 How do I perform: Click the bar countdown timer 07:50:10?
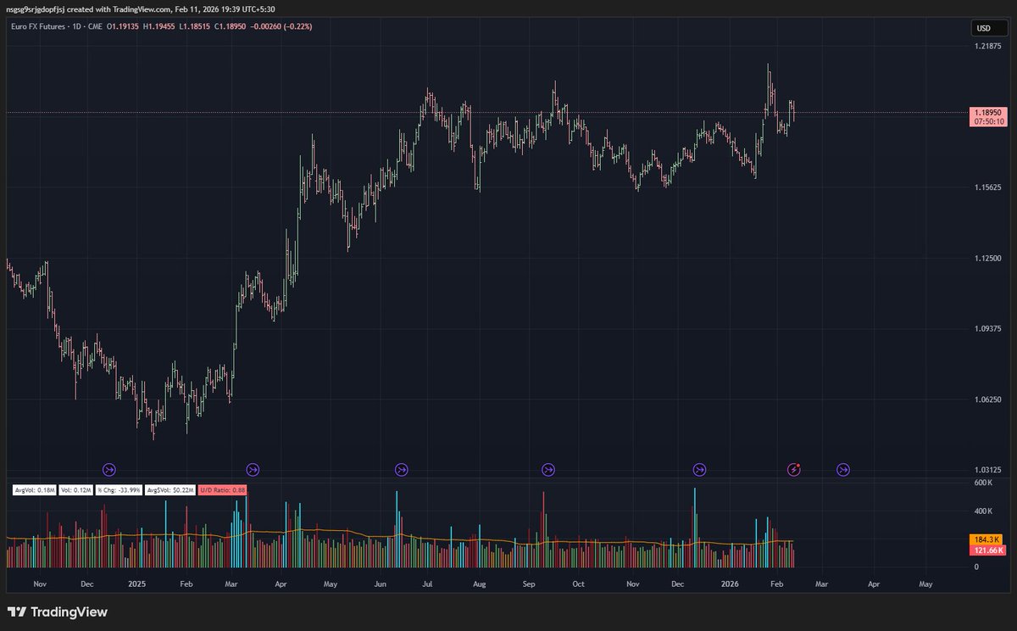pyautogui.click(x=988, y=122)
